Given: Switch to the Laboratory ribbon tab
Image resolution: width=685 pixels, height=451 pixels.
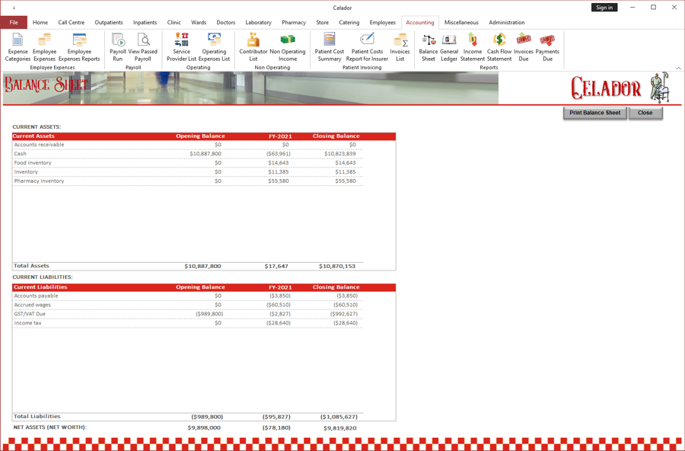Looking at the screenshot, I should click(258, 22).
